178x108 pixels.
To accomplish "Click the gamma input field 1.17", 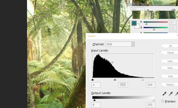I will pos(123,85).
